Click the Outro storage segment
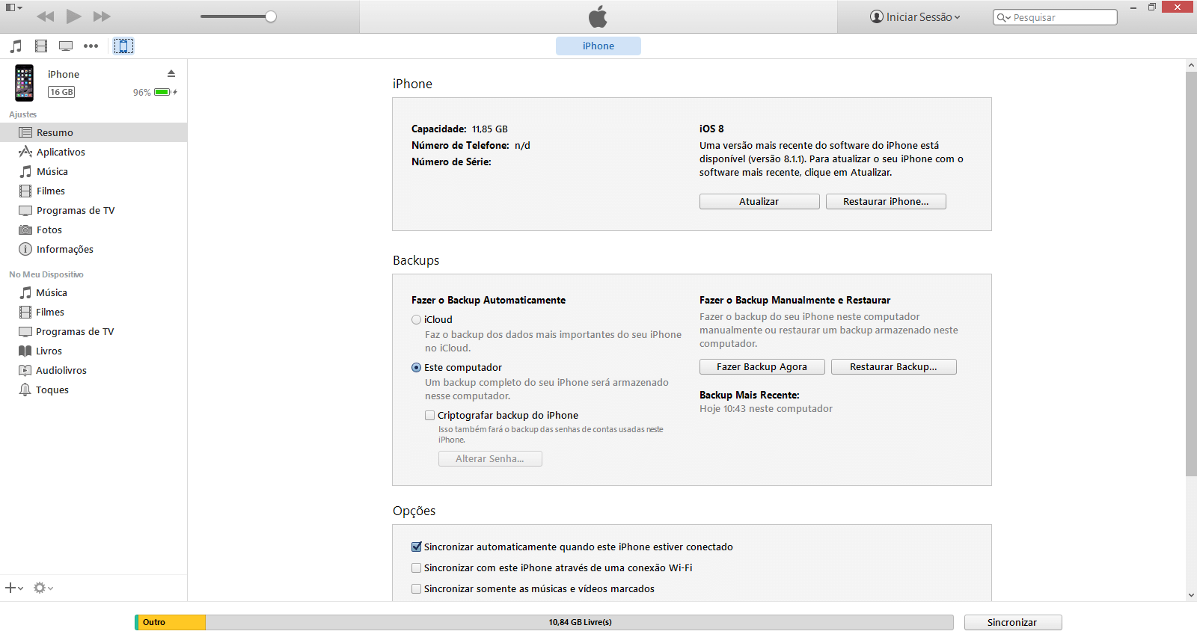 click(x=171, y=622)
